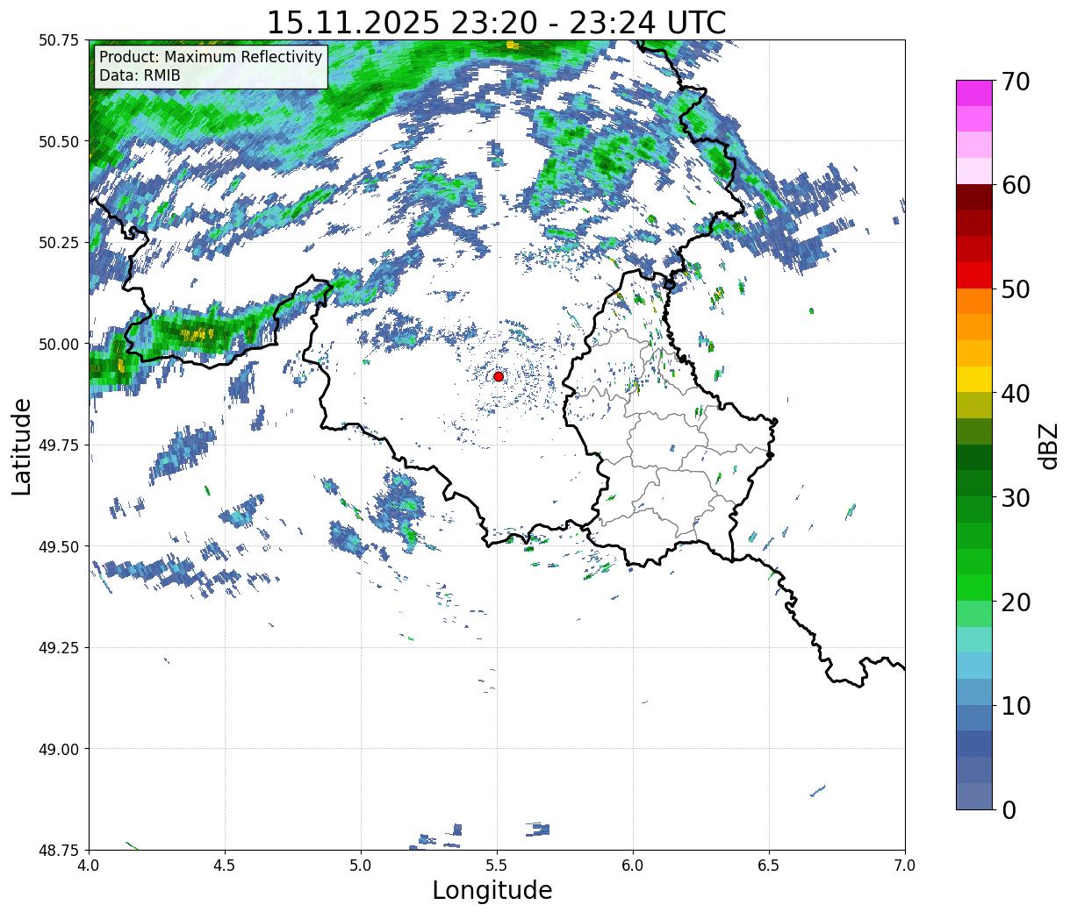
Task: Click latitude tick label 49.25
Action: [59, 648]
